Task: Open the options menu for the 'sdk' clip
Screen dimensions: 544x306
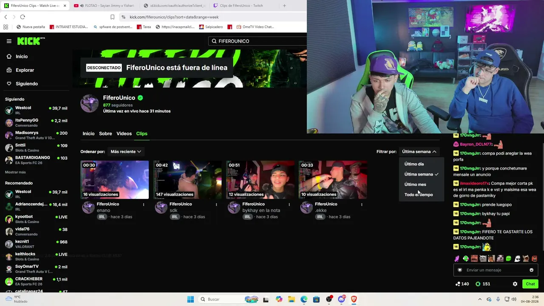Action: click(216, 204)
